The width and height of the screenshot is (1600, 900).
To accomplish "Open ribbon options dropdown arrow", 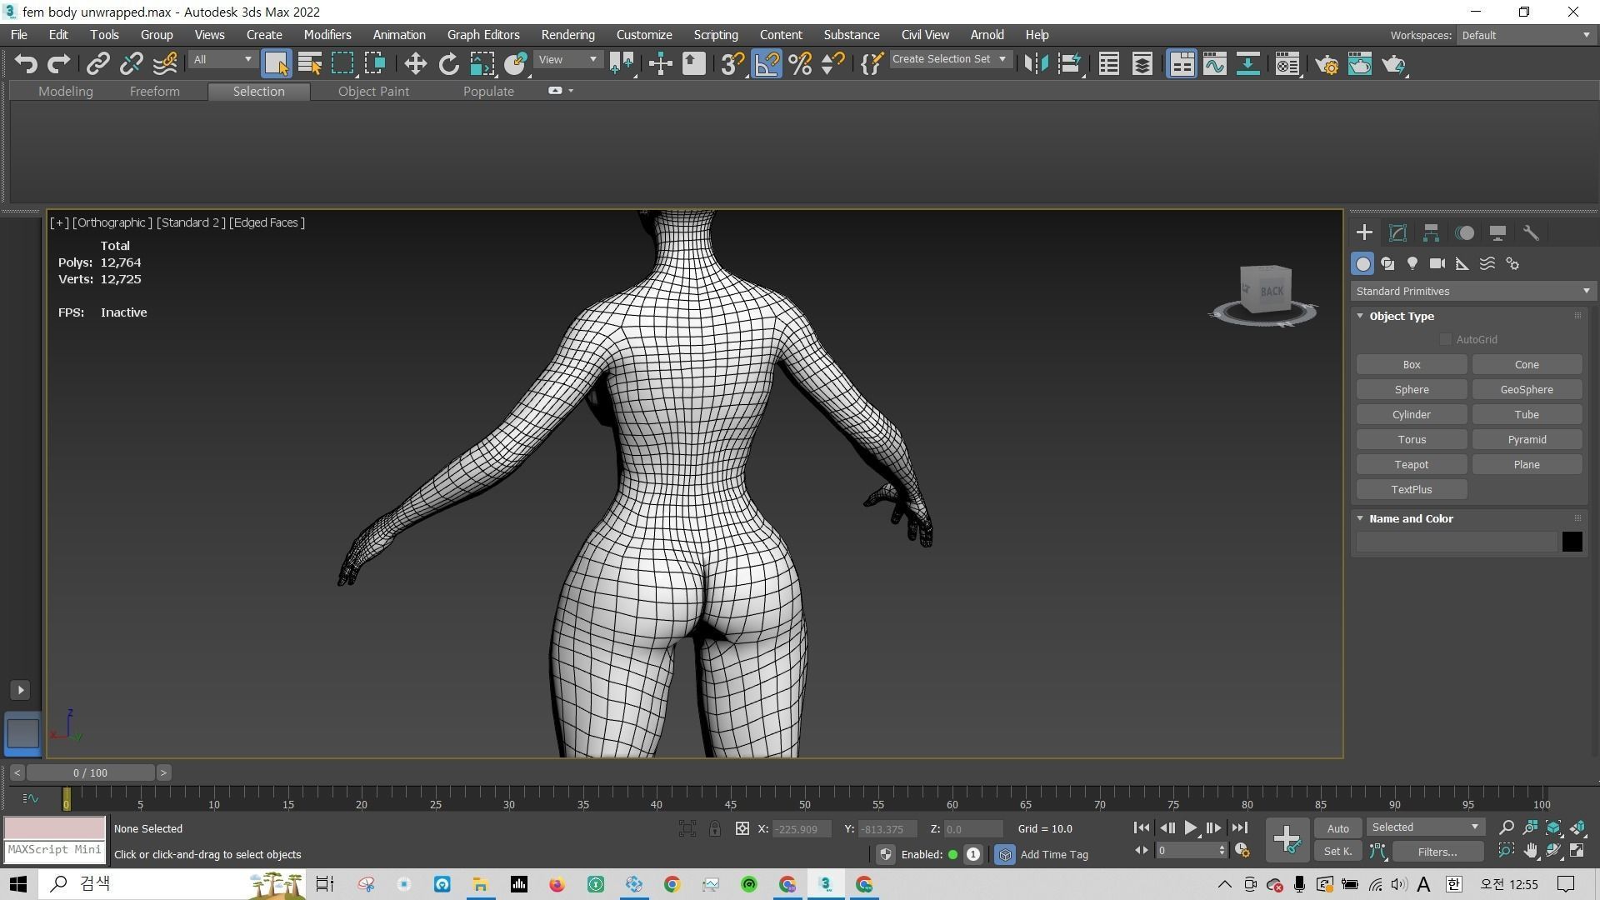I will 571,91.
